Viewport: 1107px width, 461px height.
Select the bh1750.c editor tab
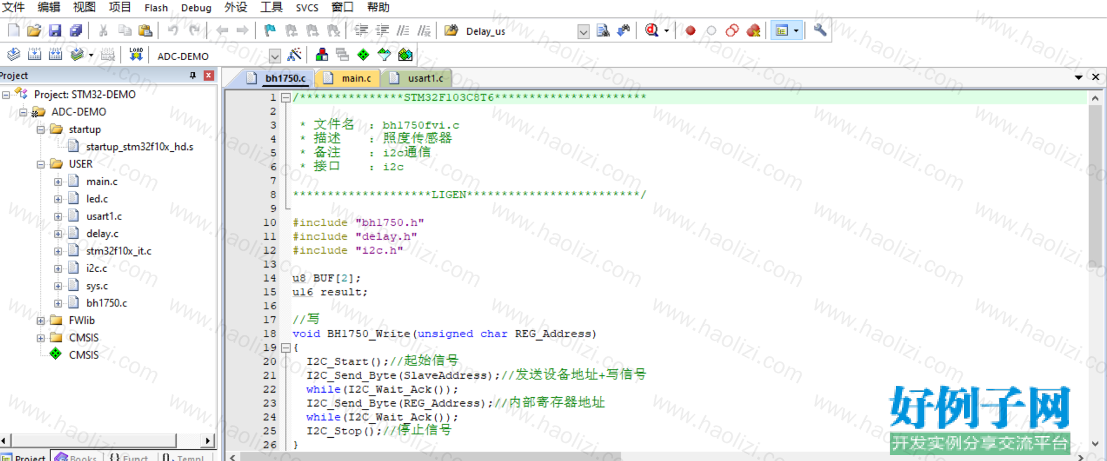(279, 78)
